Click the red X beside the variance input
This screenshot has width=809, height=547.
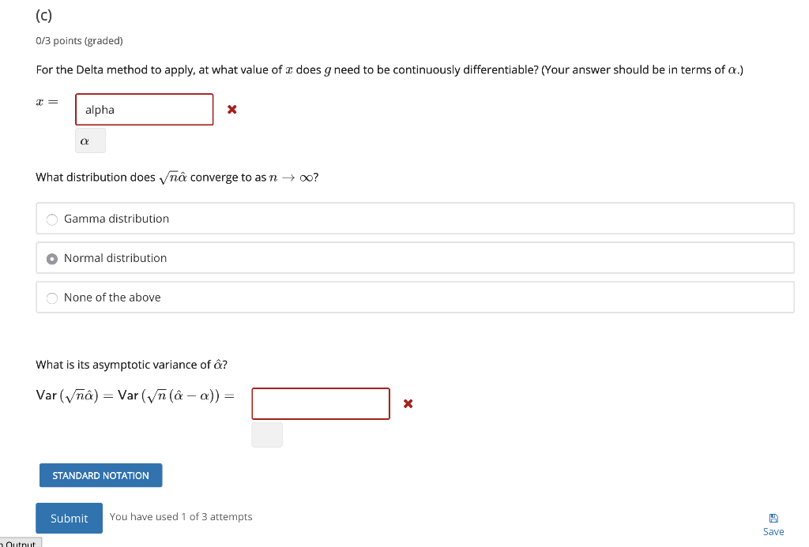(x=408, y=403)
